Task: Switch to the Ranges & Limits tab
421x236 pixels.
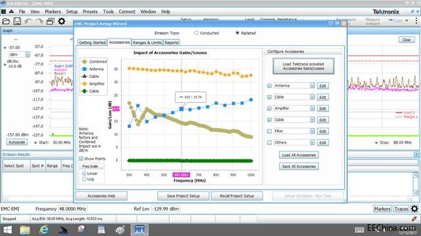Action: pyautogui.click(x=147, y=43)
